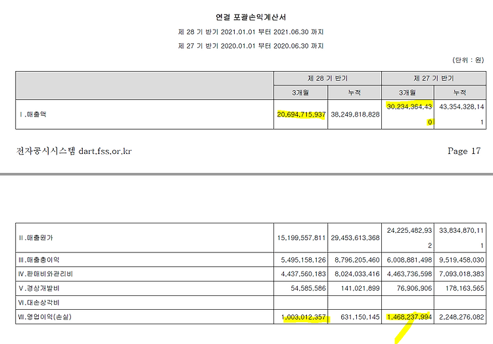Select the line 제 28 기 반기 2021.01.01 부터 2021.06.30 까지
The height and width of the screenshot is (344, 493).
click(x=250, y=32)
